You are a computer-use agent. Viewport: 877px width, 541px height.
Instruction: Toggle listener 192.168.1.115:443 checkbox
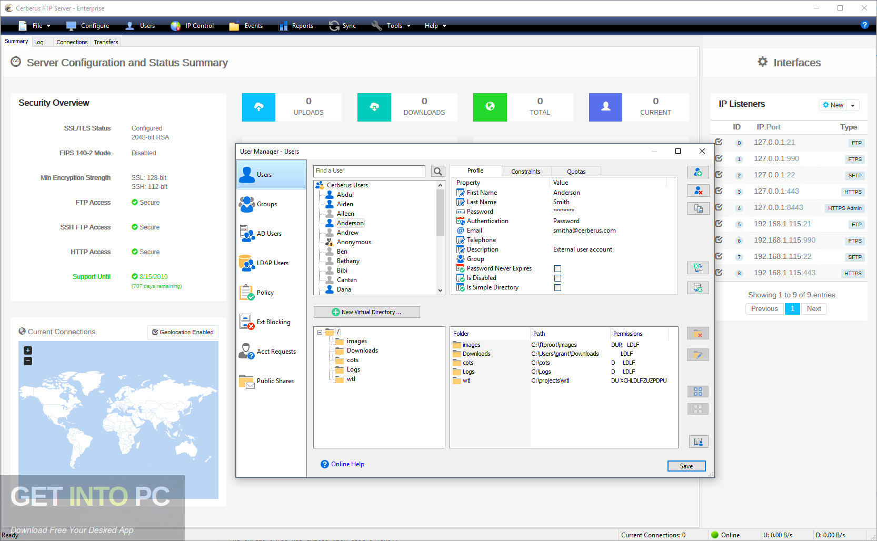719,273
